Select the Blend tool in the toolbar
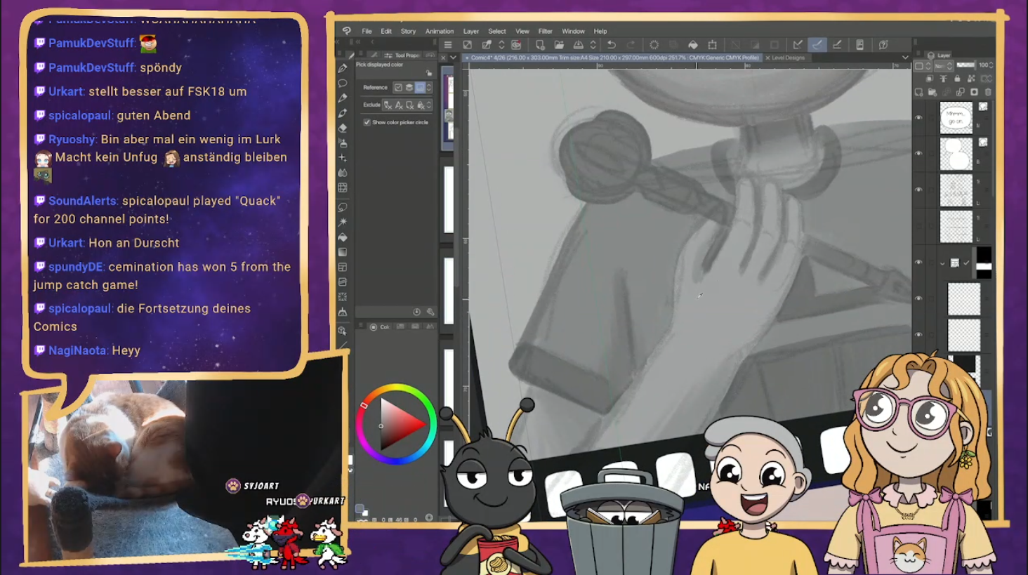Viewport: 1028px width, 575px height. [x=343, y=173]
